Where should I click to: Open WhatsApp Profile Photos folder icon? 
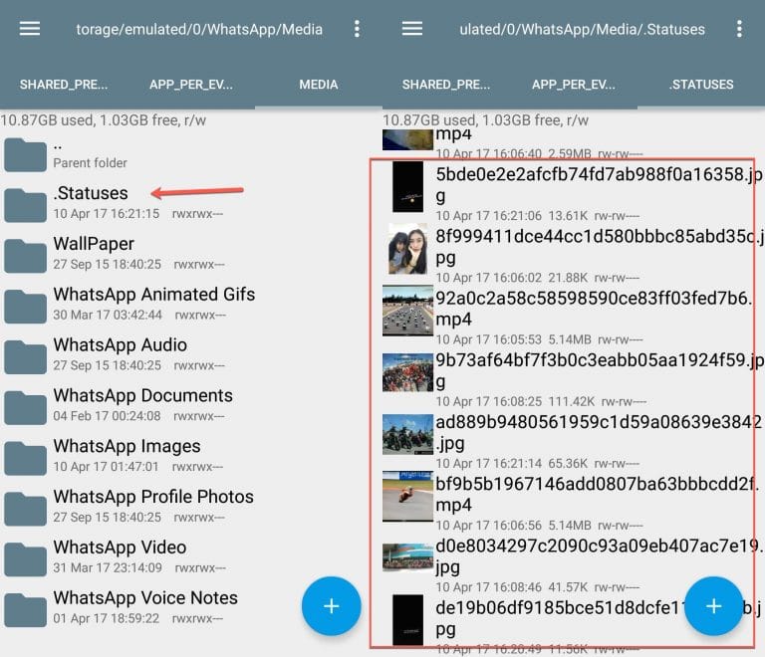[25, 510]
